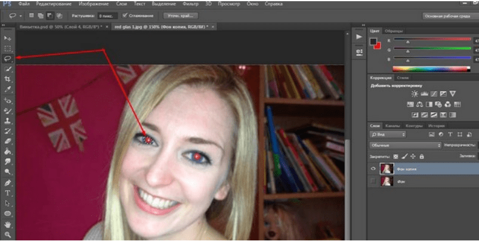This screenshot has width=479, height=241.
Task: Add a Brightness/Contrast adjustment
Action: (413, 94)
